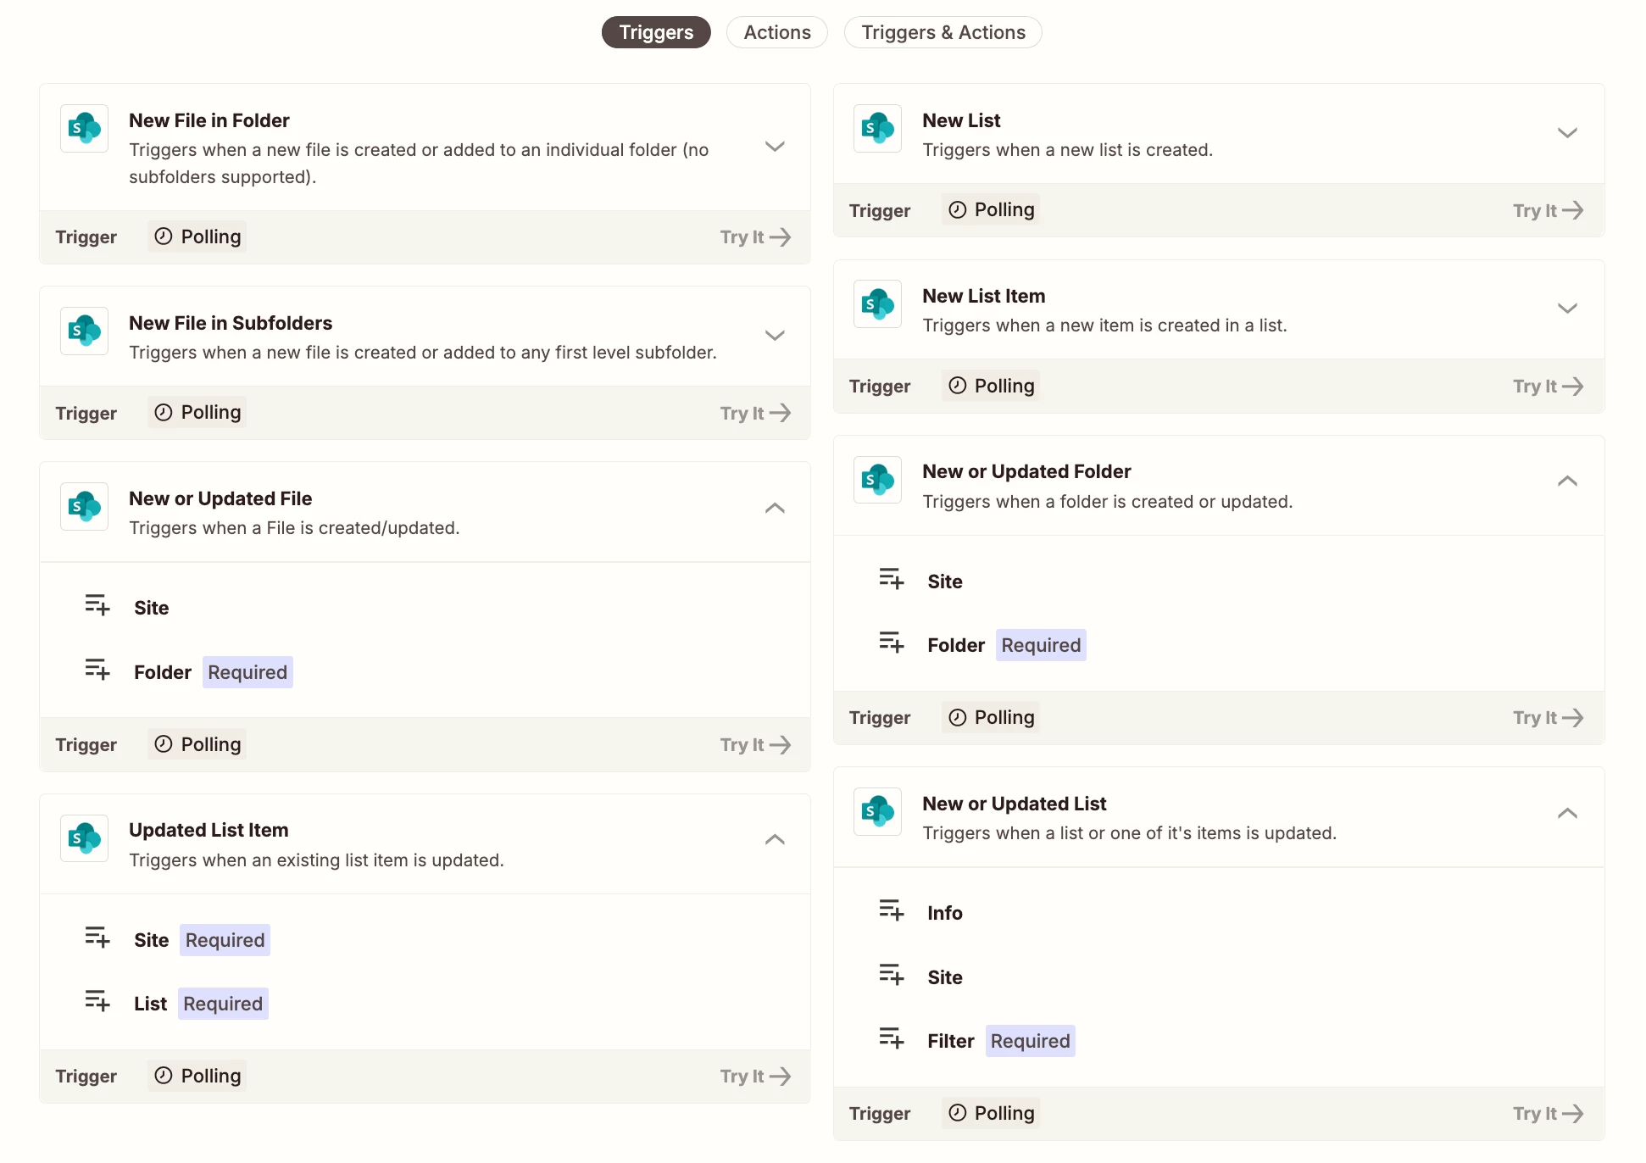Click Trigger label under New List
The width and height of the screenshot is (1646, 1163).
point(880,210)
